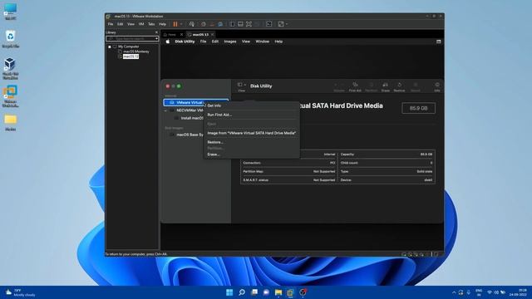Open the macOS Images menu
Image resolution: width=532 pixels, height=299 pixels.
click(x=230, y=42)
